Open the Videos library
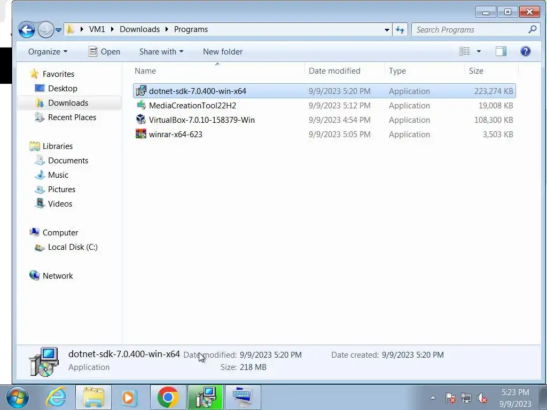Viewport: 547px width, 410px height. [60, 203]
